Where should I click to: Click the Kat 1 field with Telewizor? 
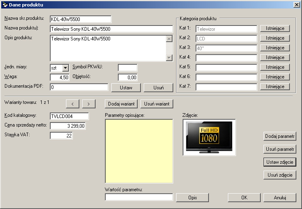click(226, 29)
